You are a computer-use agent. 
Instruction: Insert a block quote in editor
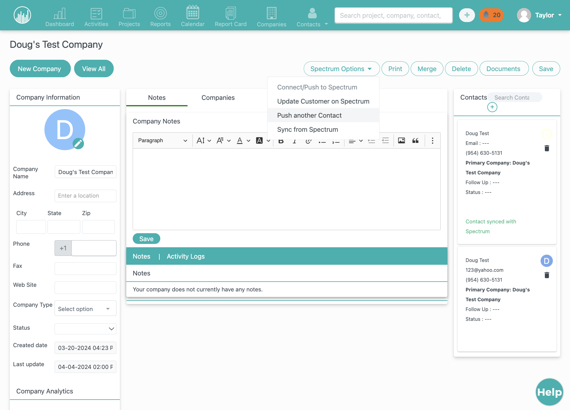[416, 140]
